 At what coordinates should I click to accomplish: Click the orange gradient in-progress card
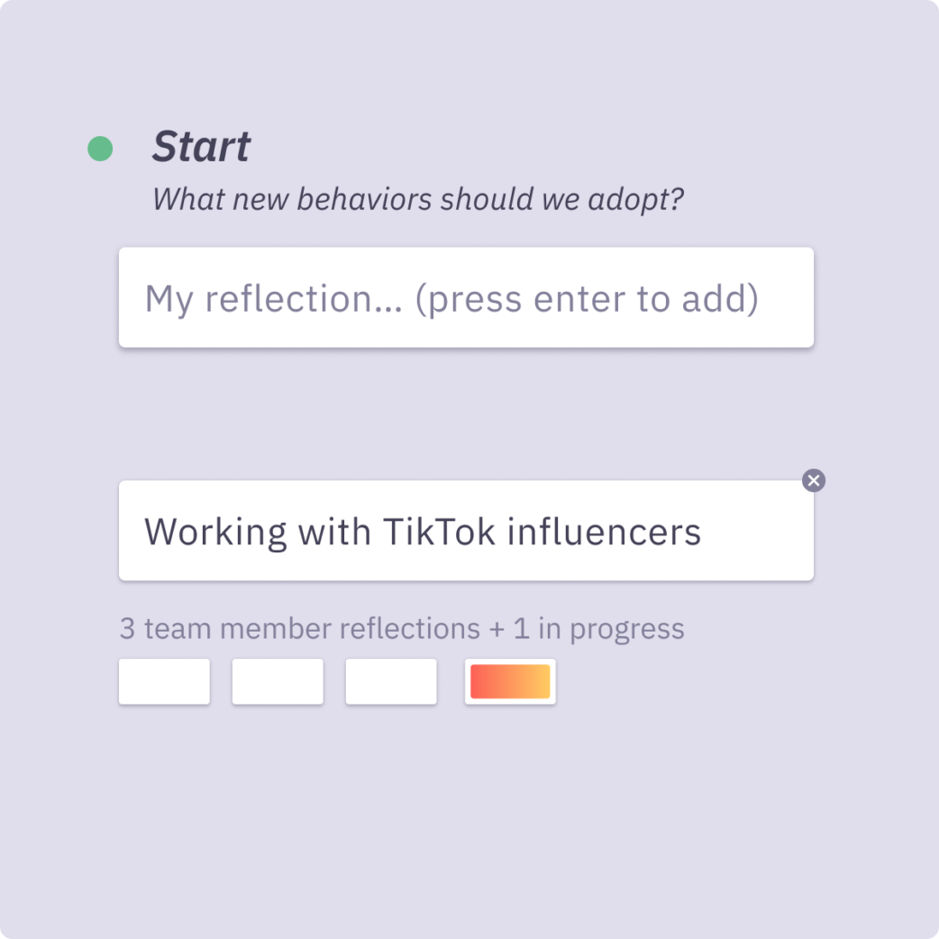click(510, 681)
